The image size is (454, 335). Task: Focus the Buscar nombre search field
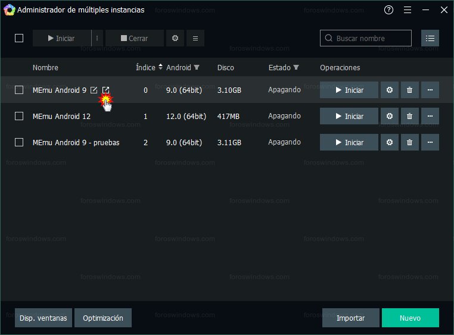tap(366, 38)
